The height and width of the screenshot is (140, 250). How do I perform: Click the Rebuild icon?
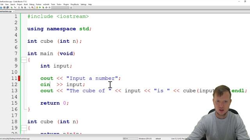46,7
